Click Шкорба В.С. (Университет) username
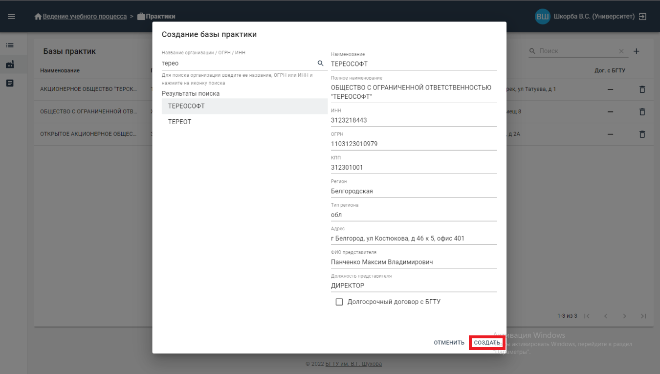 click(594, 16)
